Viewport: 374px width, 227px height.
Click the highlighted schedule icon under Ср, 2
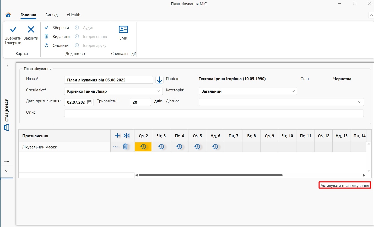tap(143, 147)
